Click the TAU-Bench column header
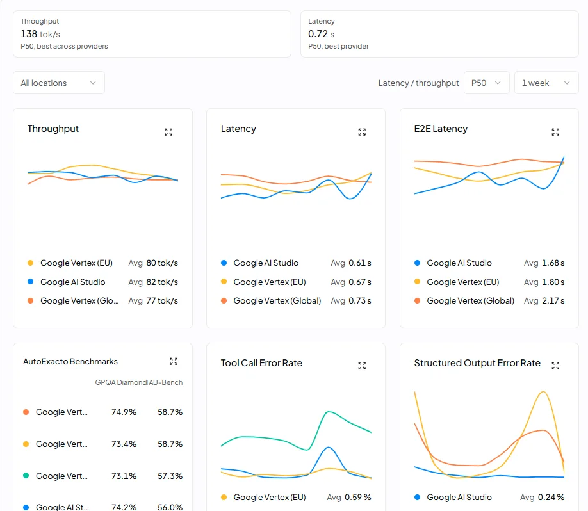588x511 pixels. pos(165,382)
